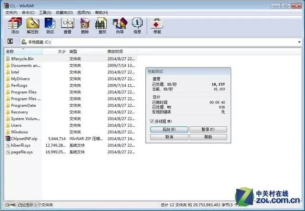
Task: Click the benchmark dialog title 性能测试
Action: click(155, 71)
